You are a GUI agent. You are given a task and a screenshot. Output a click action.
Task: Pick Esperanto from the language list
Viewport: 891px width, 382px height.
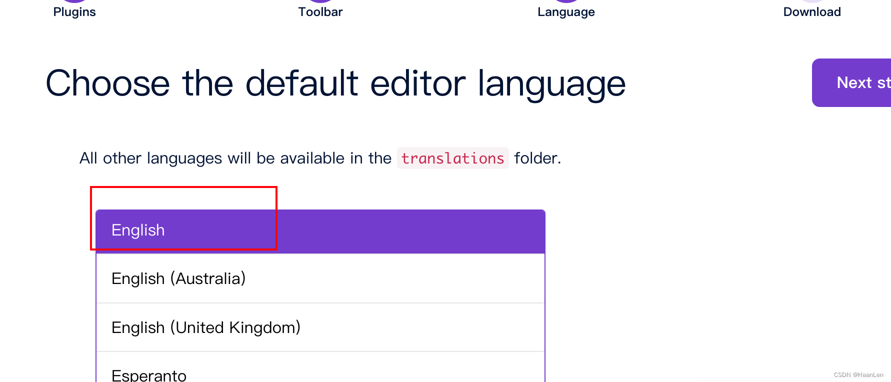(x=320, y=367)
